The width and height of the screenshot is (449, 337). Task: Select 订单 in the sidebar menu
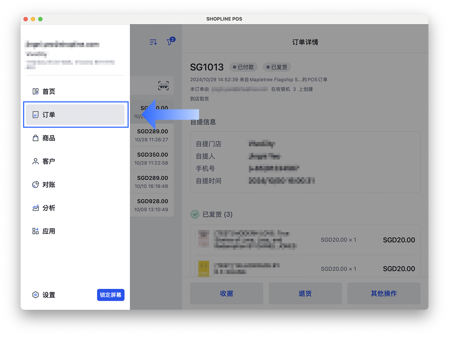coord(75,115)
